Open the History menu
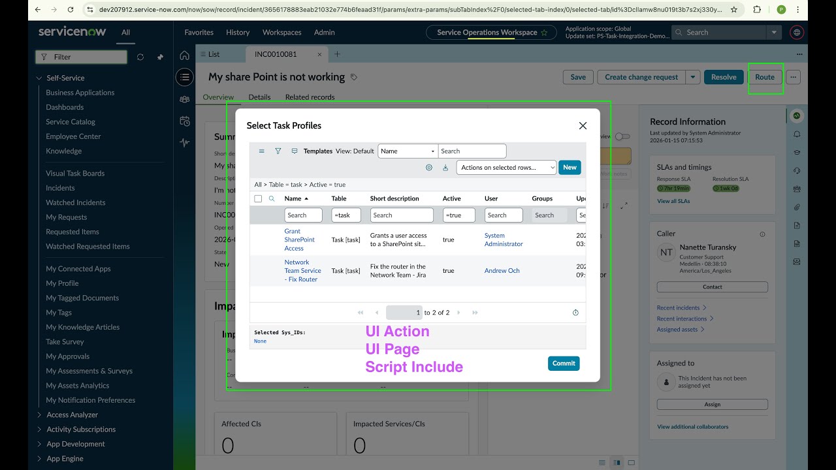The height and width of the screenshot is (470, 836). 238,32
